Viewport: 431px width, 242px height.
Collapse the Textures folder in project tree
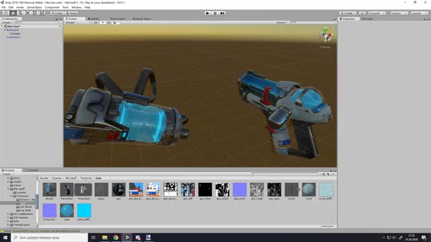pyautogui.click(x=12, y=196)
